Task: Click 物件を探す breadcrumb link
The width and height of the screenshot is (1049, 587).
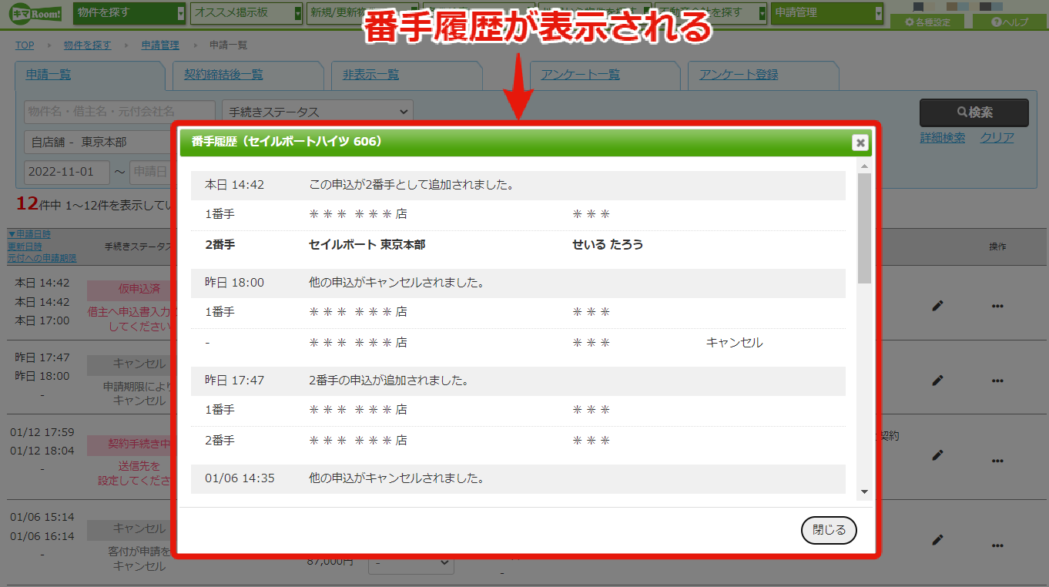Action: (87, 45)
